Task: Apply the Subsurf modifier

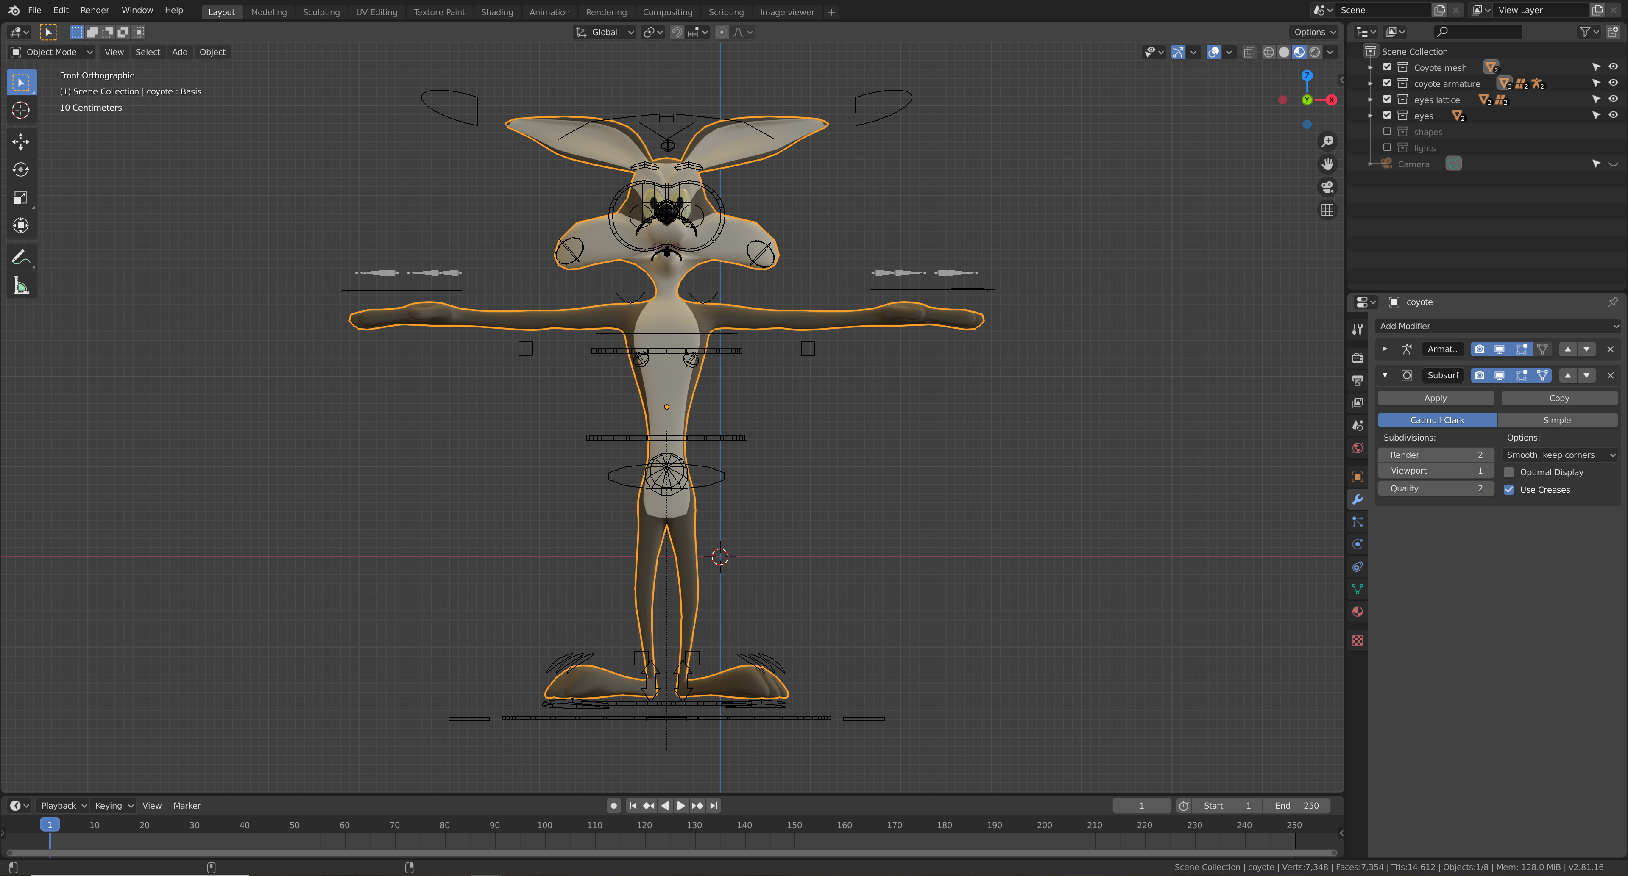Action: click(1435, 398)
